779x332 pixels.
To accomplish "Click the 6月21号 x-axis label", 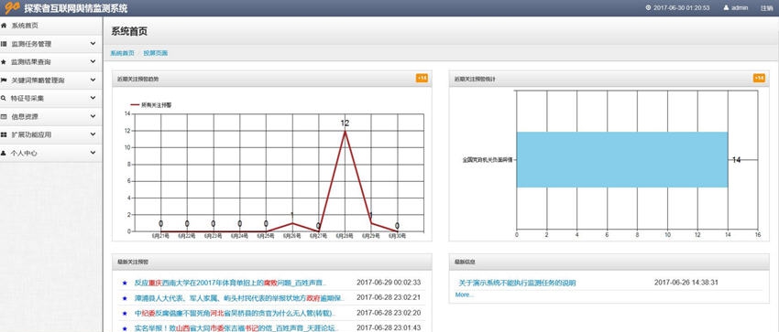I will (160, 236).
